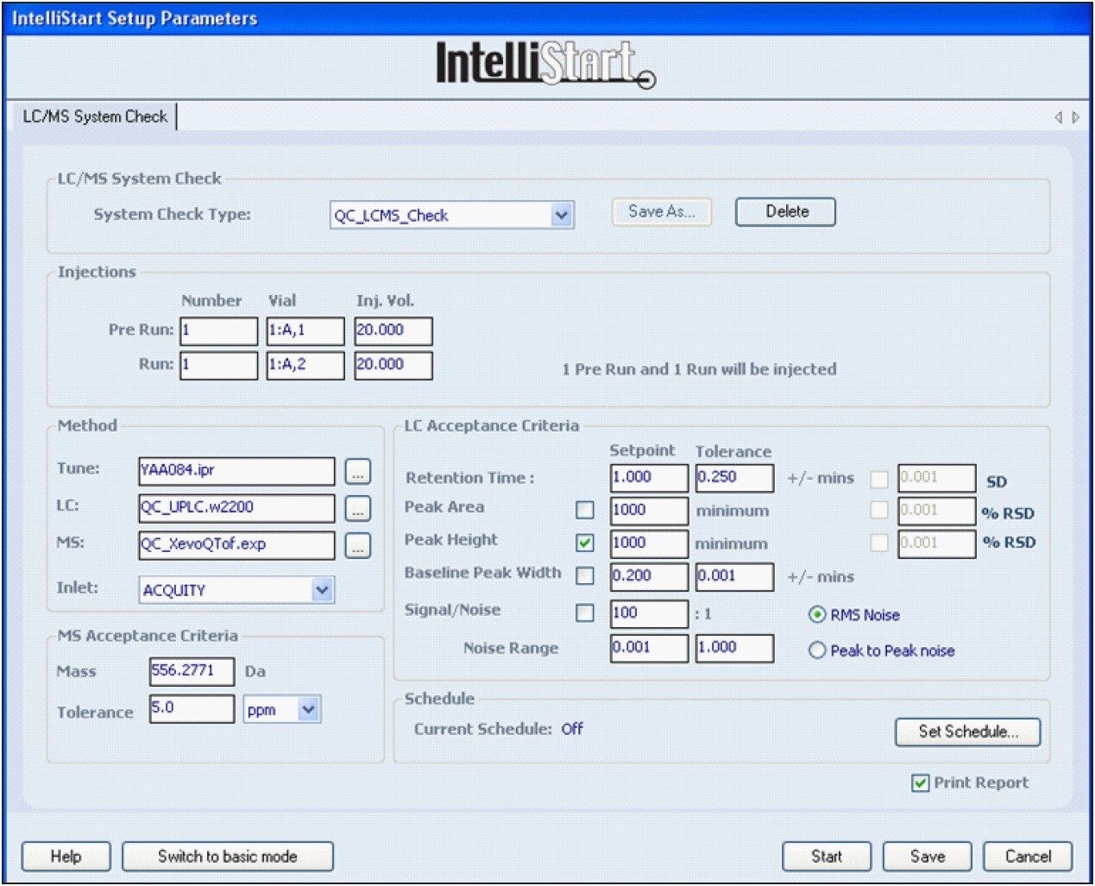This screenshot has width=1095, height=886.
Task: Click '1 Pre Run and 1 Run will be injected' text
Action: click(x=699, y=369)
